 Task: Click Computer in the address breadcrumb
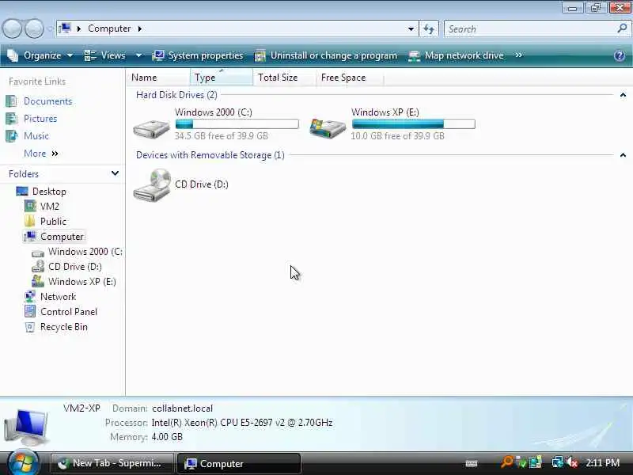click(x=109, y=28)
